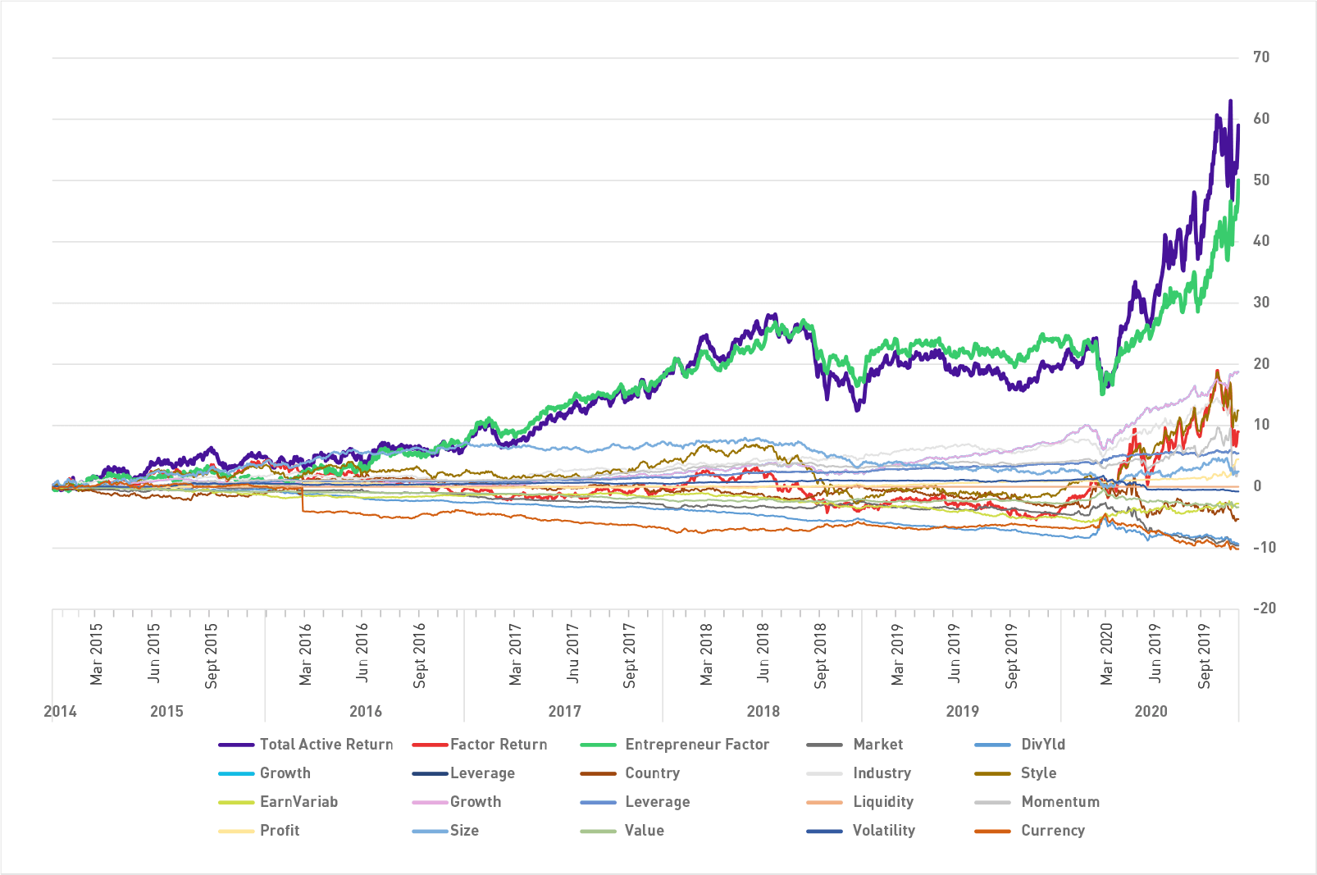Click the Mar 2020 axis label
Viewport: 1317px width, 875px height.
pyautogui.click(x=1106, y=654)
